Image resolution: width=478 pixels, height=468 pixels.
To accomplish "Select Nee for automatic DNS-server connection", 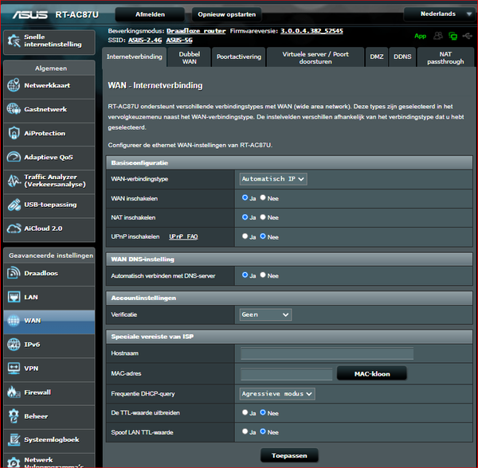I will click(263, 275).
